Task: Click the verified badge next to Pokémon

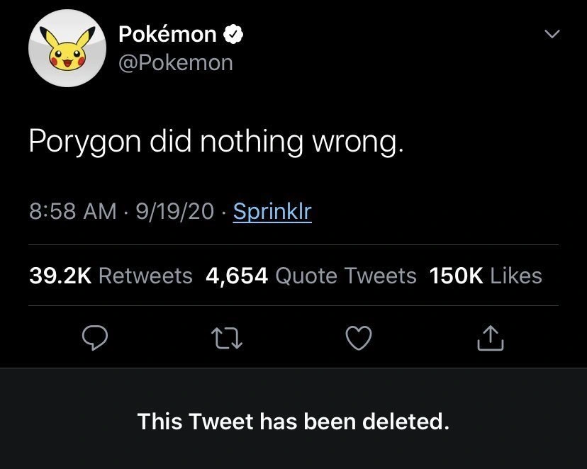Action: point(234,33)
